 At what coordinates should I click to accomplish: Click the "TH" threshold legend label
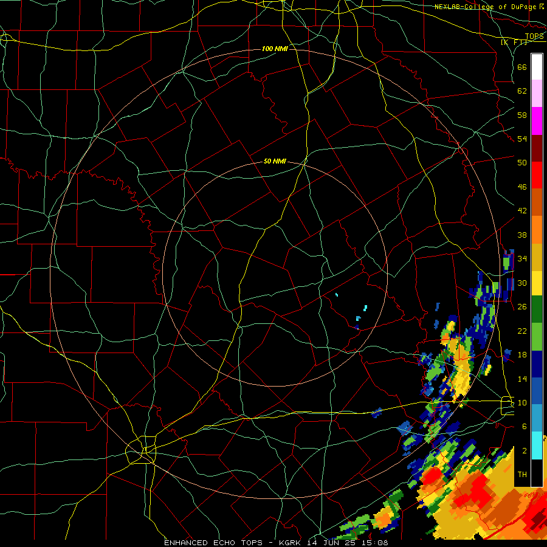[x=522, y=475]
